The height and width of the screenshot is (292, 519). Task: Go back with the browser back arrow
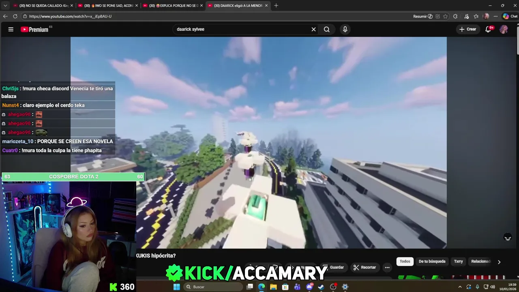click(5, 16)
